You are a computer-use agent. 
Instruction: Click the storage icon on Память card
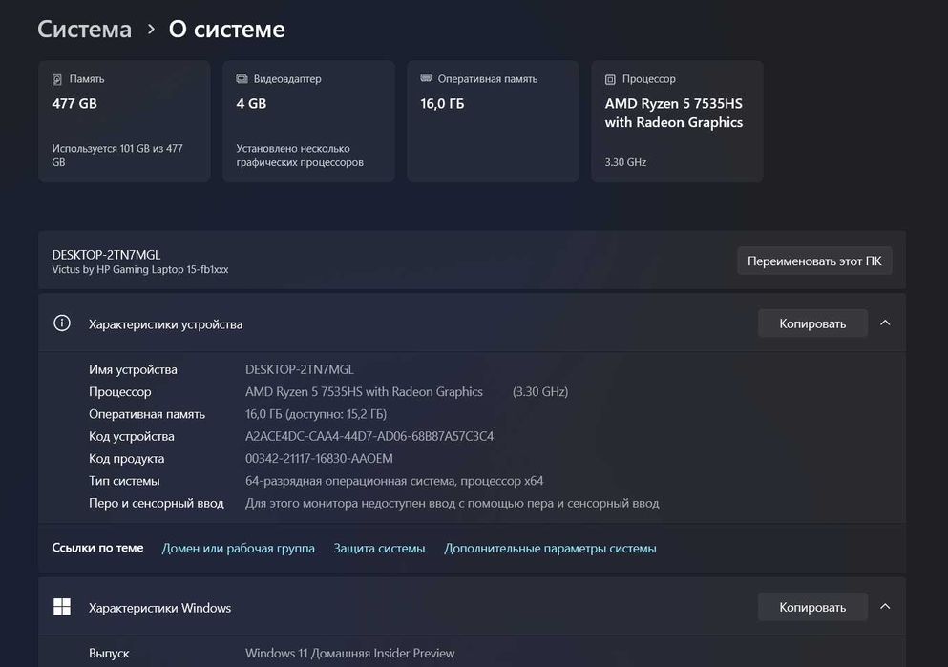pos(57,79)
